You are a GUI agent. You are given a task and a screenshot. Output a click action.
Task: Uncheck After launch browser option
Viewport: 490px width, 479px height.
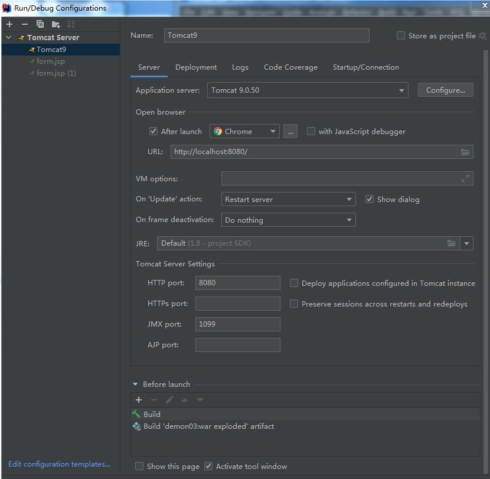click(153, 131)
